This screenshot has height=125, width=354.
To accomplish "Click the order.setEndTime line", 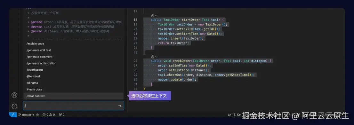I will [184, 66].
